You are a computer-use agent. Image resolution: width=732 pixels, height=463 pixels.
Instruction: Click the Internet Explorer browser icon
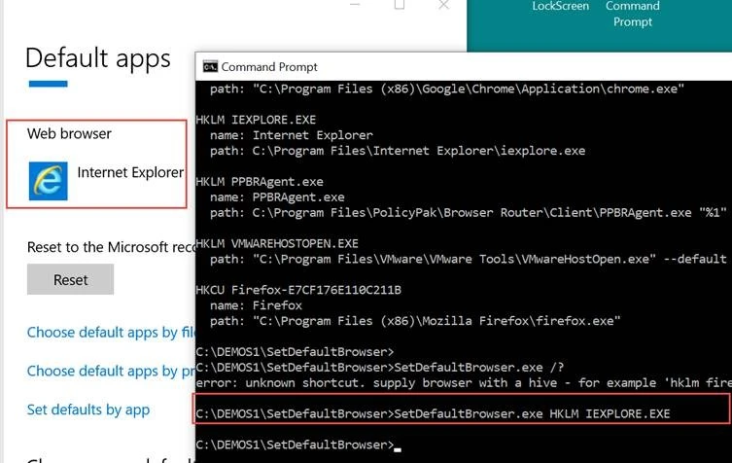(49, 180)
